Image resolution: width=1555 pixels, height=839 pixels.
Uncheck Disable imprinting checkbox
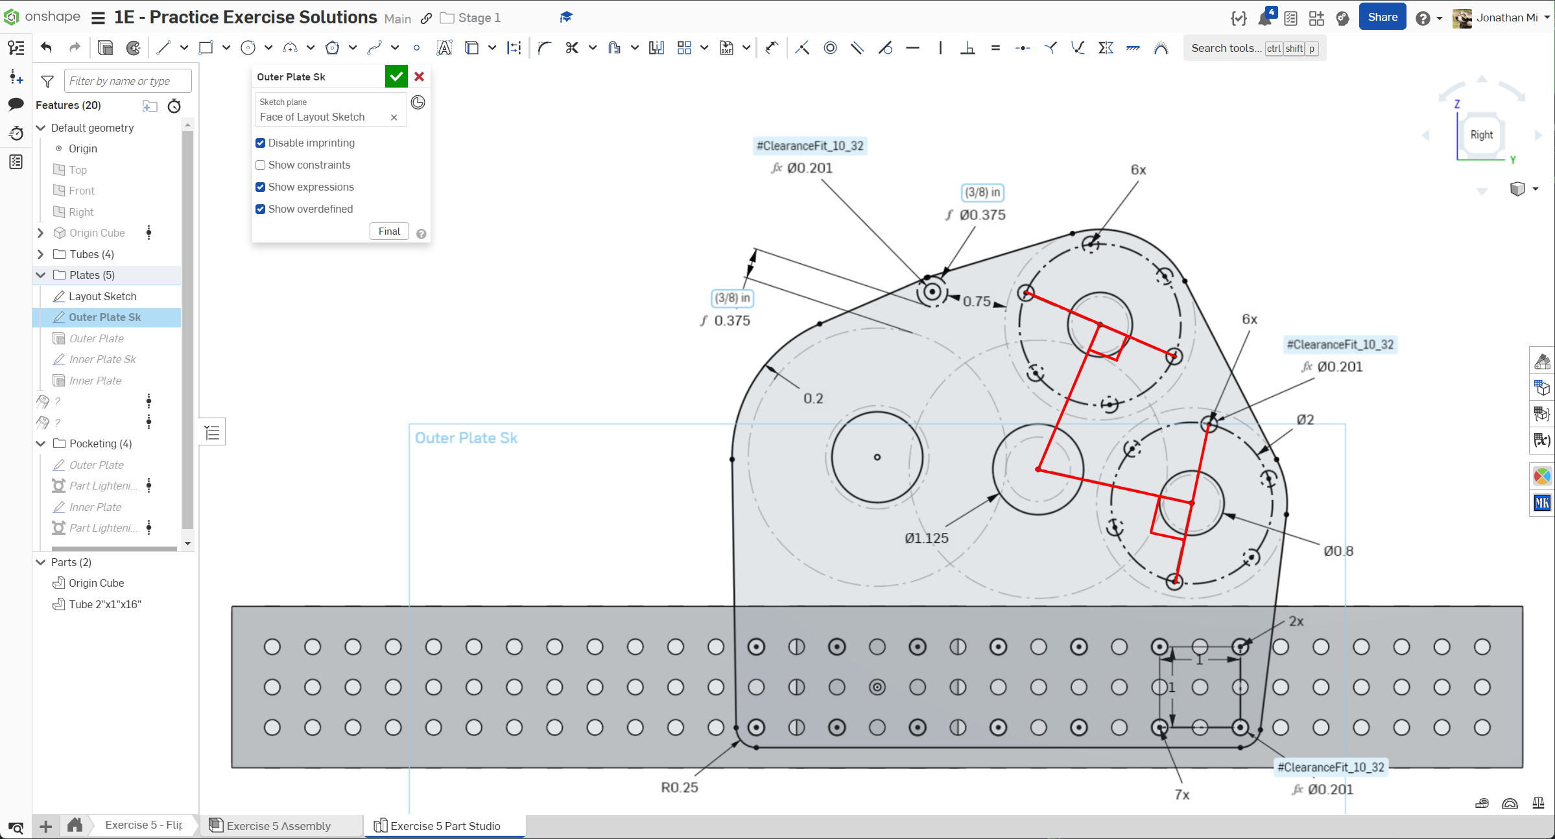point(261,143)
